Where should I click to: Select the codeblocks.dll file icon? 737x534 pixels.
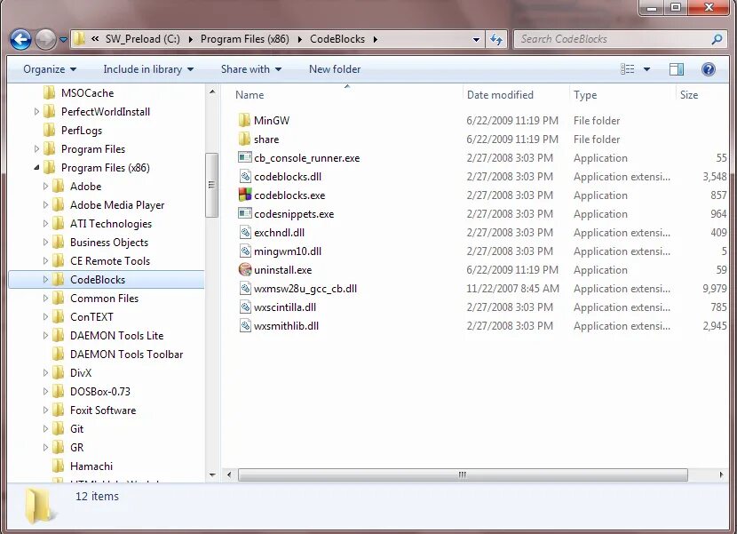click(245, 177)
